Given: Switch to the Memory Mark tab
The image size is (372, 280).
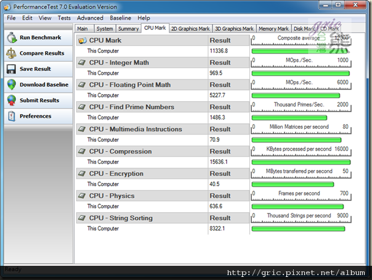Looking at the screenshot, I should 273,29.
